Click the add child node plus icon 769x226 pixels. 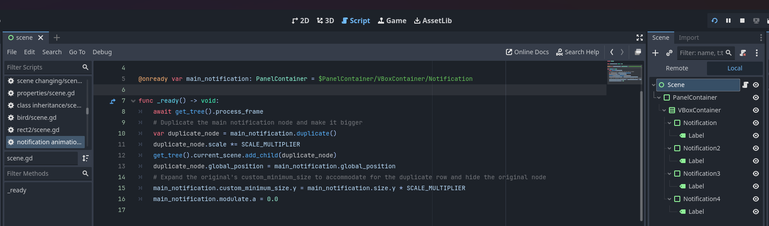point(655,53)
